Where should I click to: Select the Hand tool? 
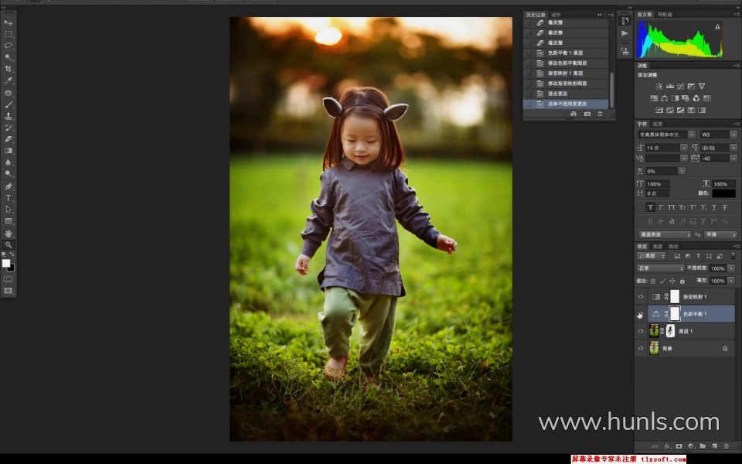[x=8, y=234]
